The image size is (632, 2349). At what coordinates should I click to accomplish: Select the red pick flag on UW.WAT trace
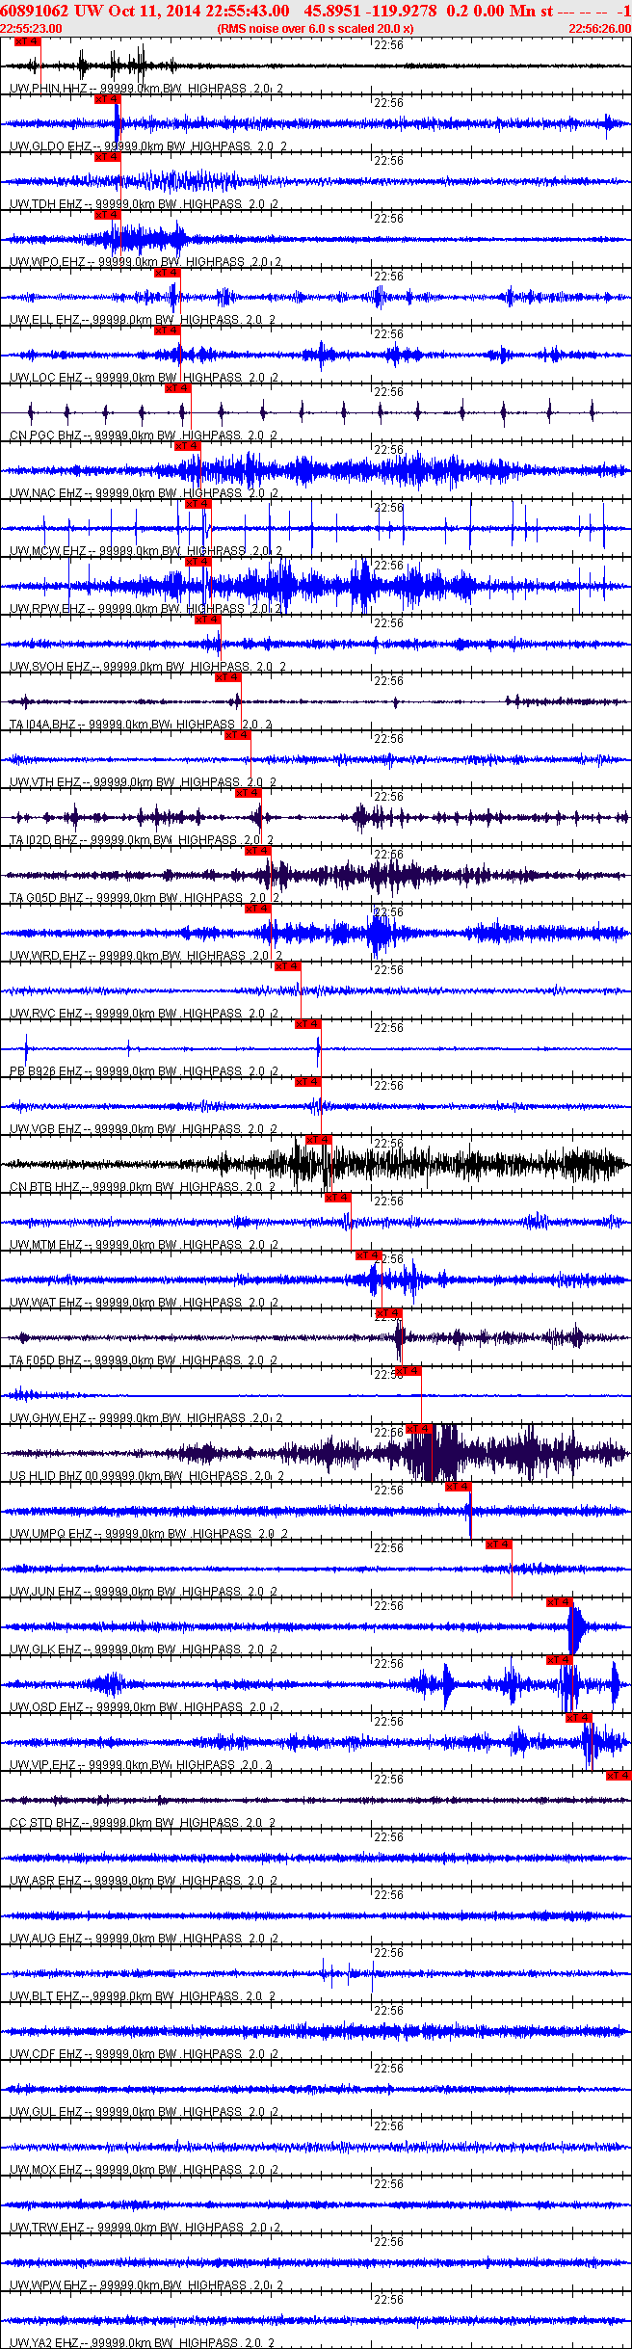coord(369,1255)
